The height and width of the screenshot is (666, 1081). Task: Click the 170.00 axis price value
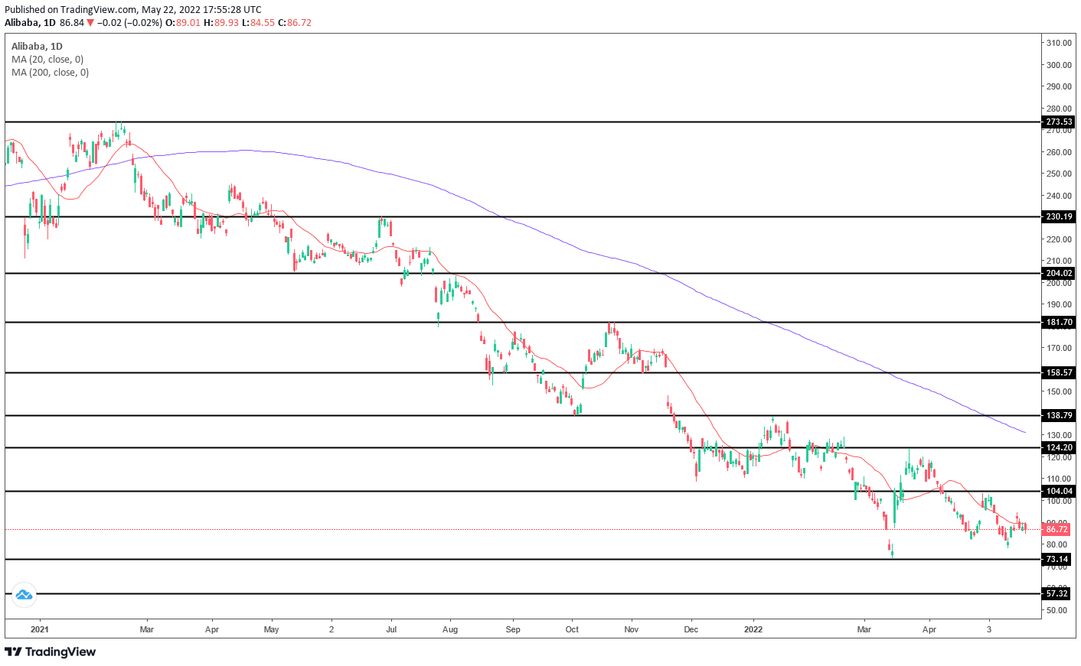tap(1059, 348)
